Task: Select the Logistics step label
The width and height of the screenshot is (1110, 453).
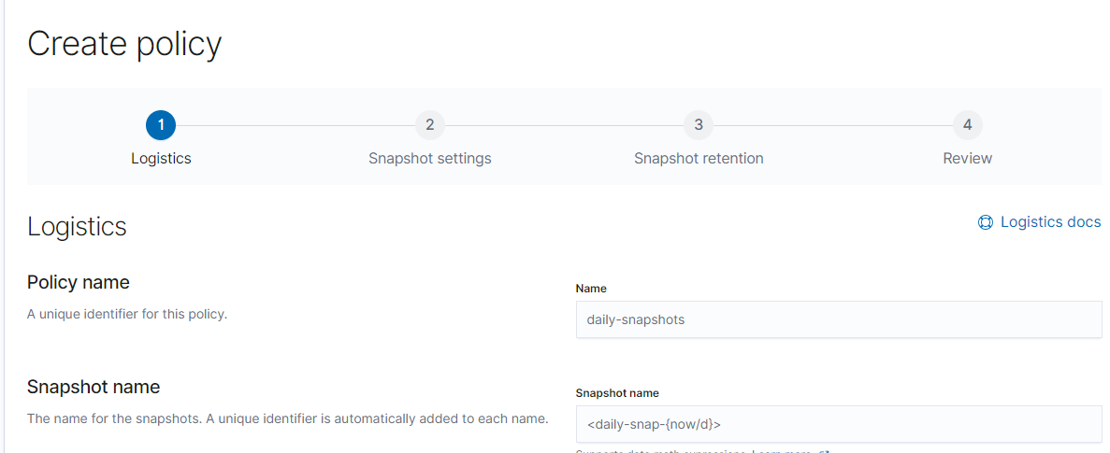Action: point(162,158)
